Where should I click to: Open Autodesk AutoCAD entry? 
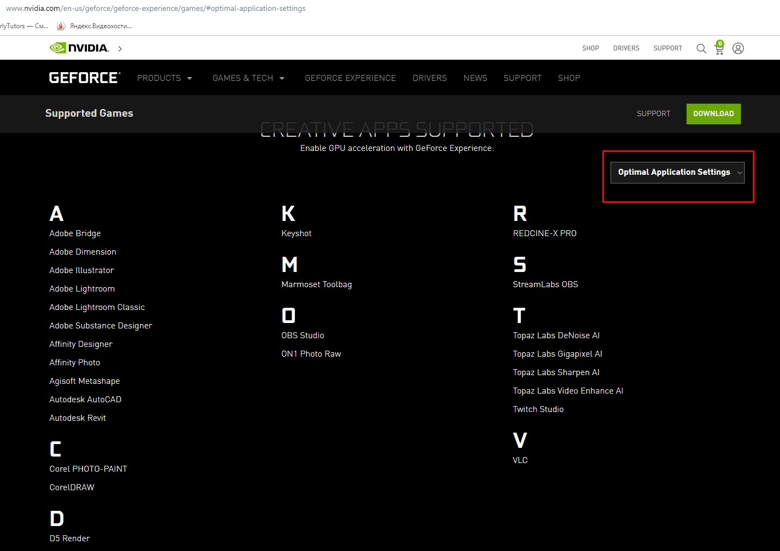point(85,400)
